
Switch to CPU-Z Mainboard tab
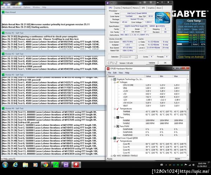[127, 8]
